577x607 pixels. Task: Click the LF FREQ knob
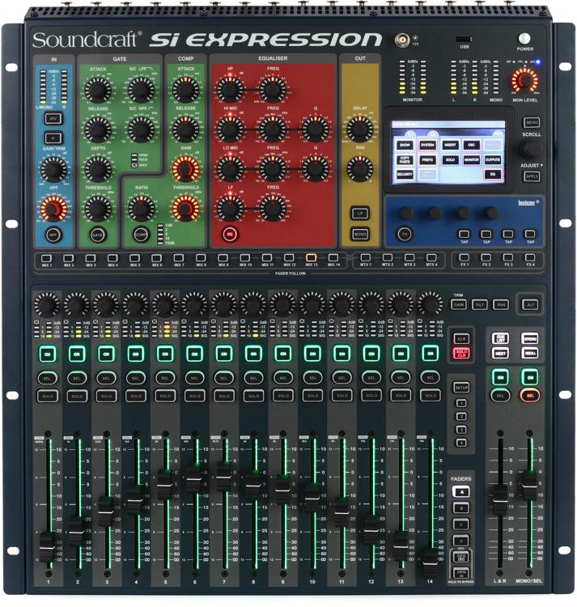pyautogui.click(x=273, y=208)
